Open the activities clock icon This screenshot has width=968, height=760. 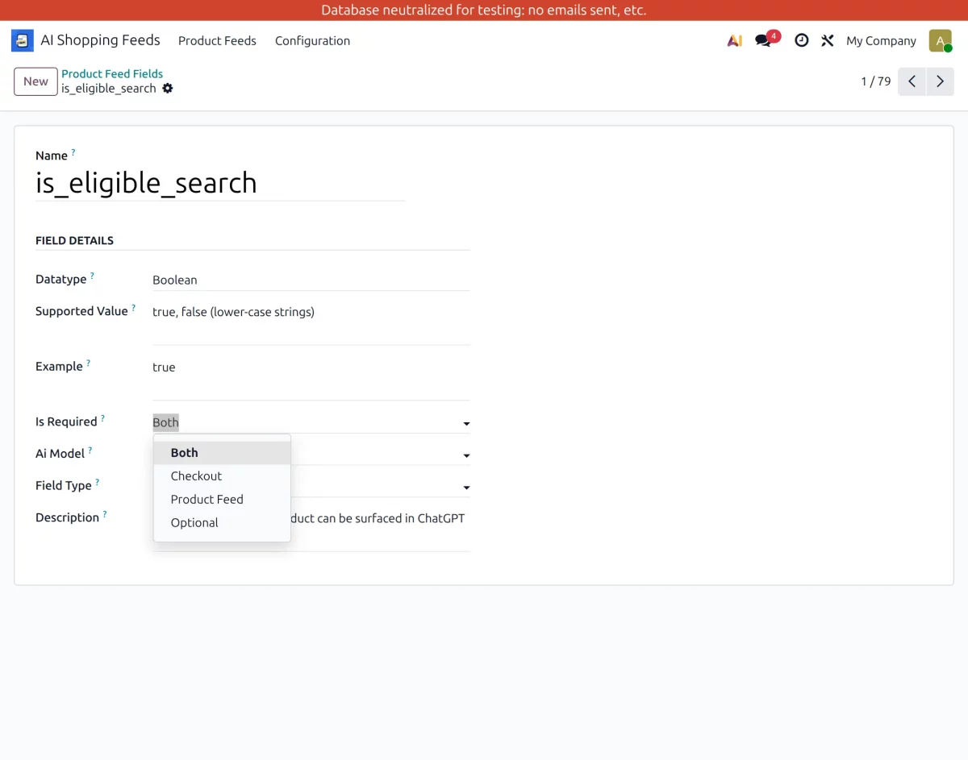(x=801, y=40)
